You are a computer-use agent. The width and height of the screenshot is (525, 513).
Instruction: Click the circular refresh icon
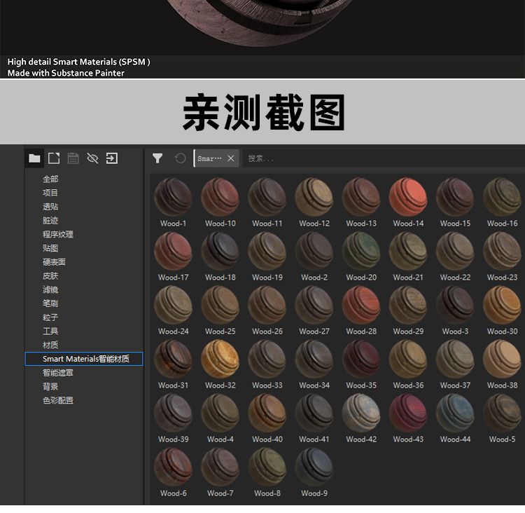click(181, 158)
